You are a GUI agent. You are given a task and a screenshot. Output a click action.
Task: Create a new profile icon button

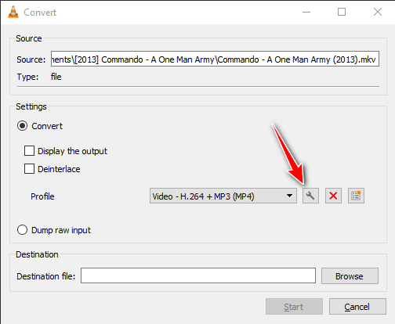[x=356, y=196]
